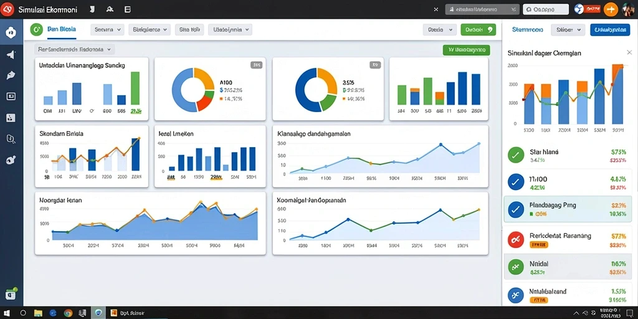Viewport: 638px width, 319px height.
Task: Click the blue Uaiadpaian button
Action: [609, 30]
